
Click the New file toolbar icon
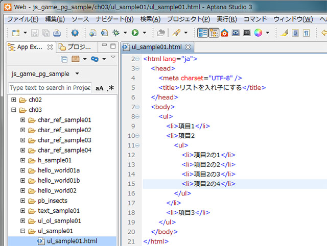(16, 33)
